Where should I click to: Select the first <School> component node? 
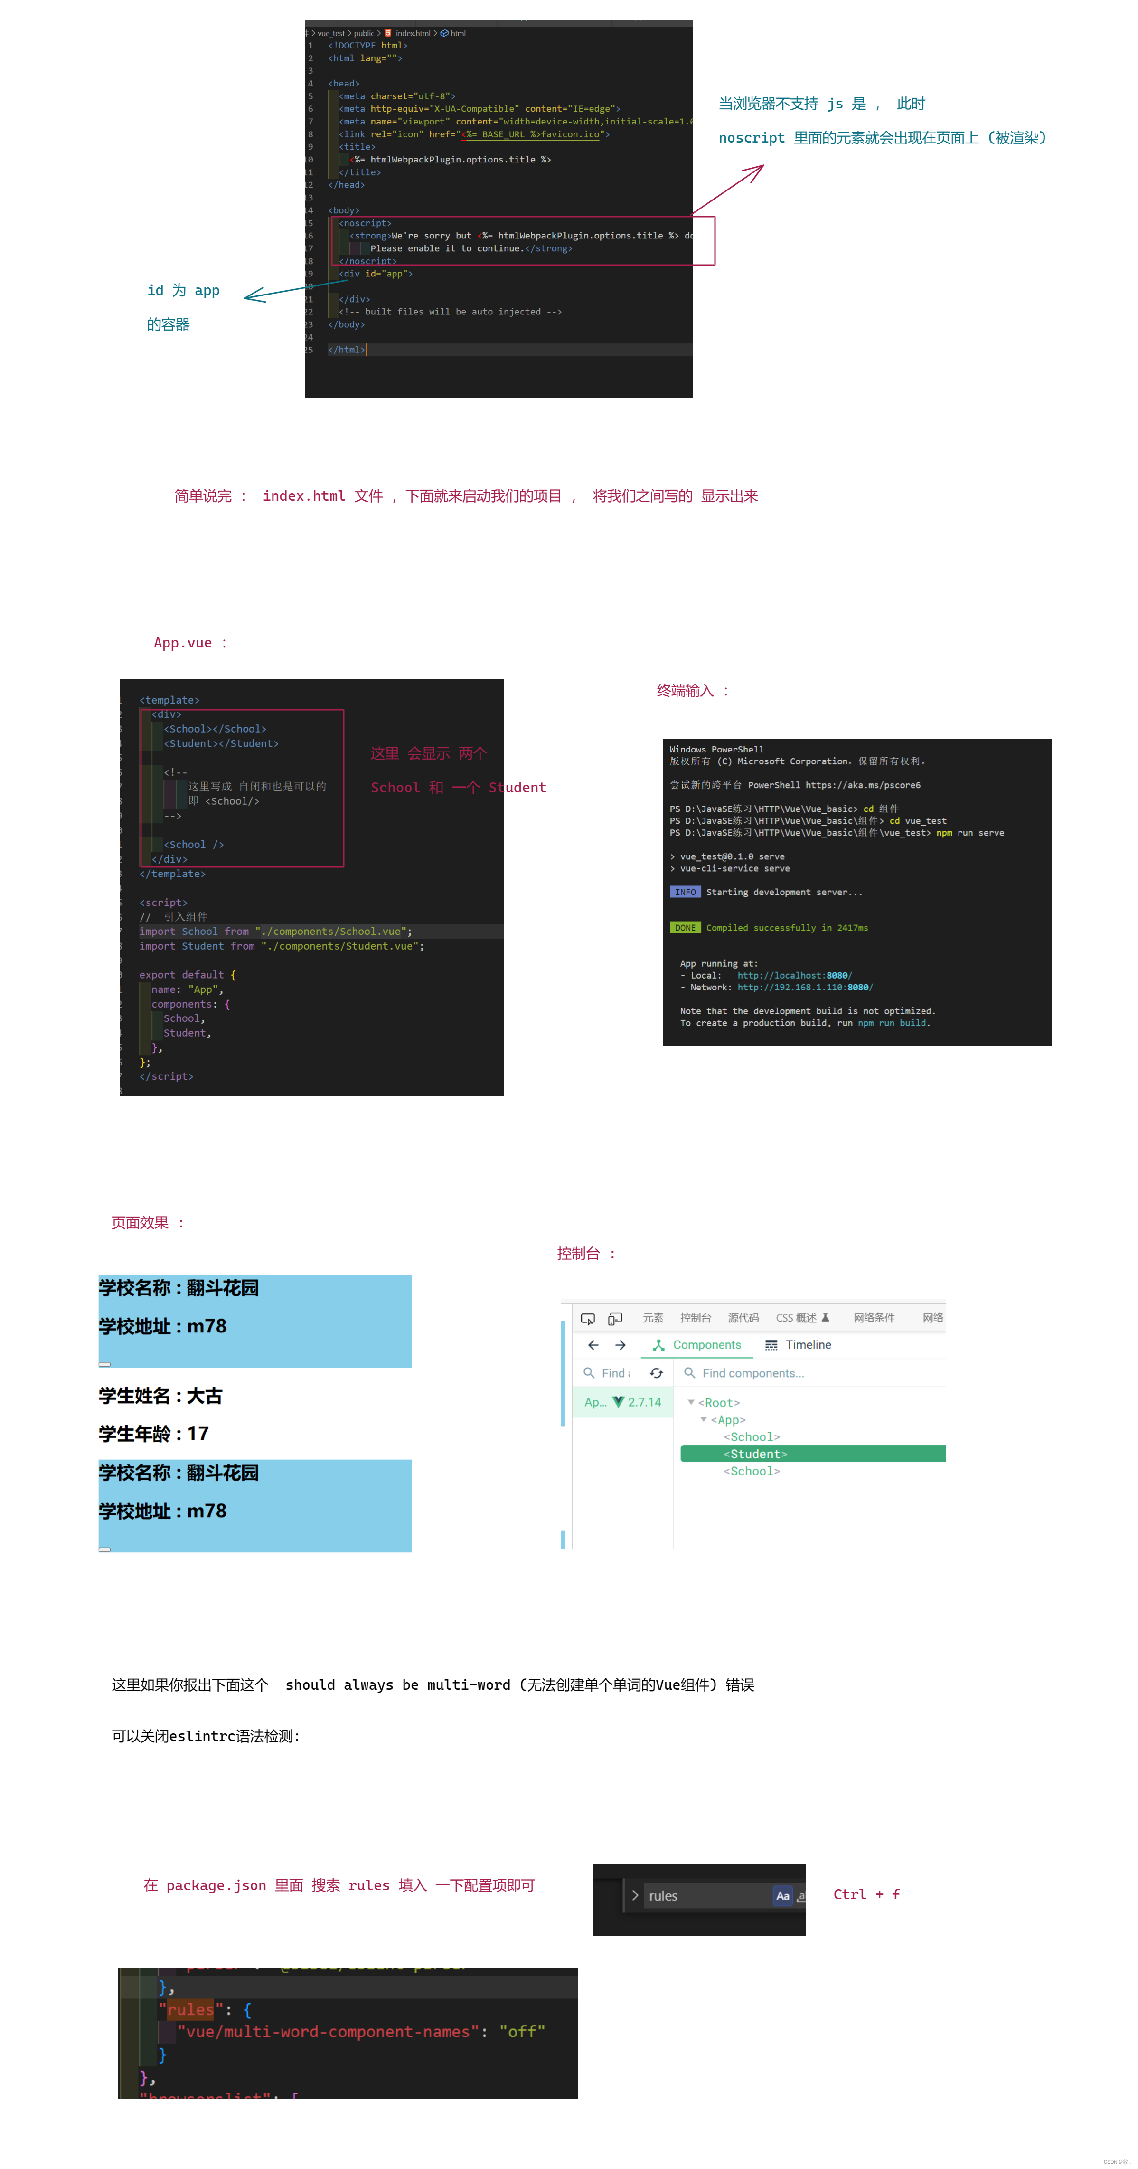point(752,1436)
